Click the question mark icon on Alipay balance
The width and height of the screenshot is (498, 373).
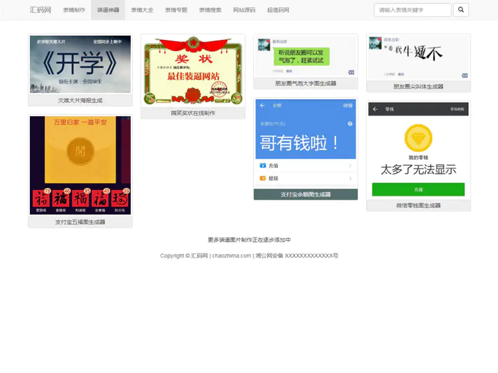tap(350, 123)
